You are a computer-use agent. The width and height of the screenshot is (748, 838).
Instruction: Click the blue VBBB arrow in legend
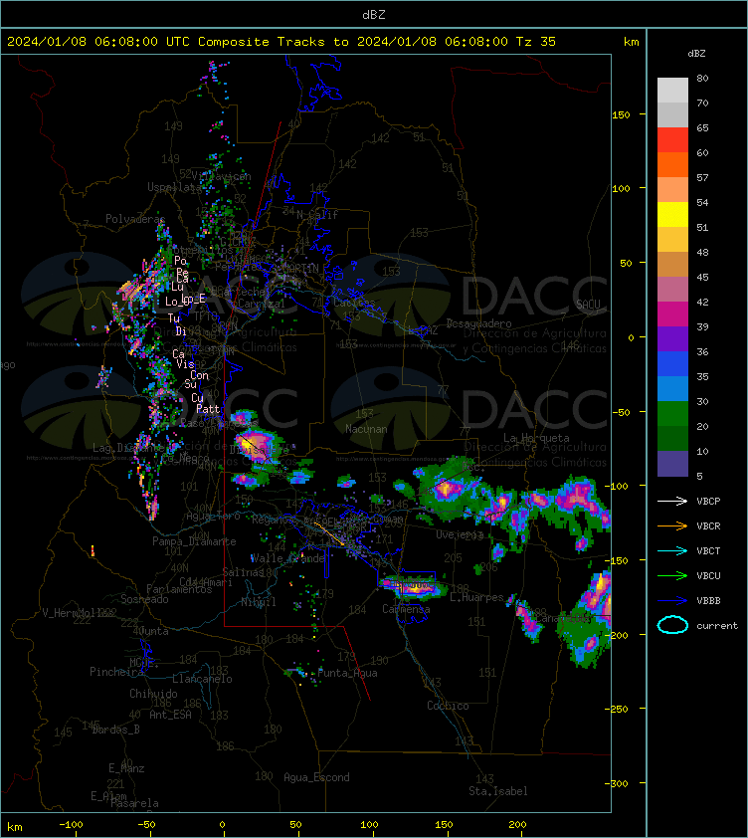[672, 601]
